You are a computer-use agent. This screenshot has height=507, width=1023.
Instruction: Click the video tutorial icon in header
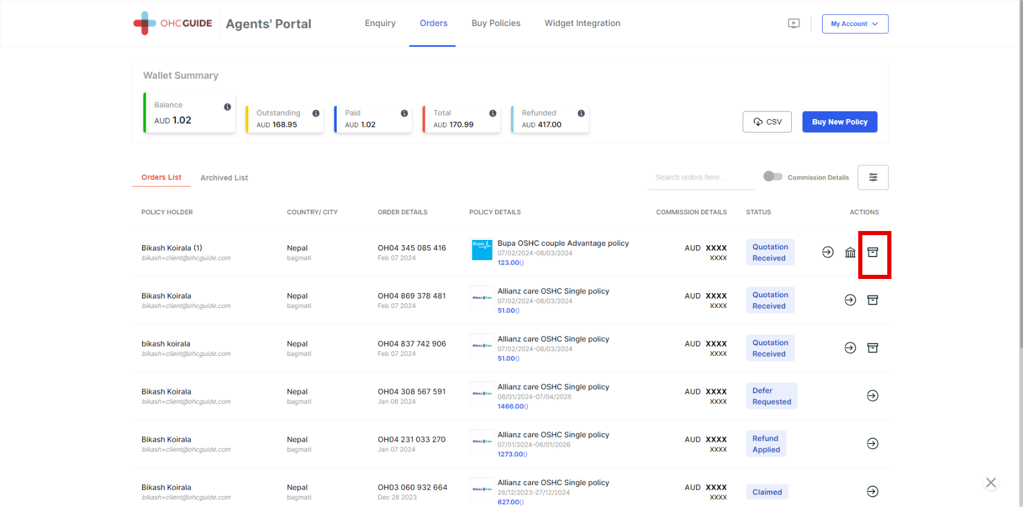click(x=794, y=24)
